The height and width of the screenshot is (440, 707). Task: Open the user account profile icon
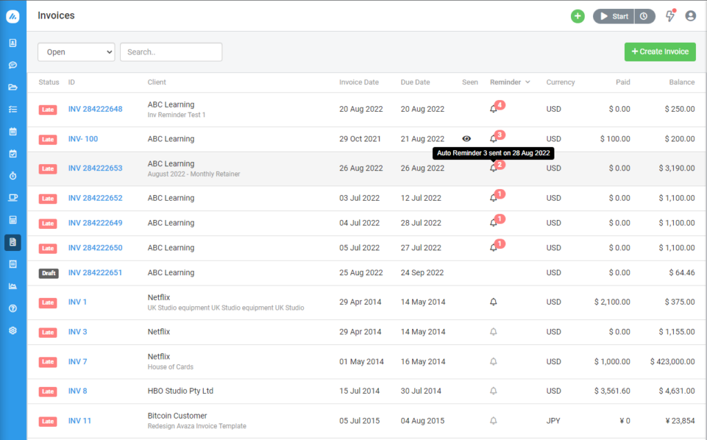pyautogui.click(x=690, y=16)
